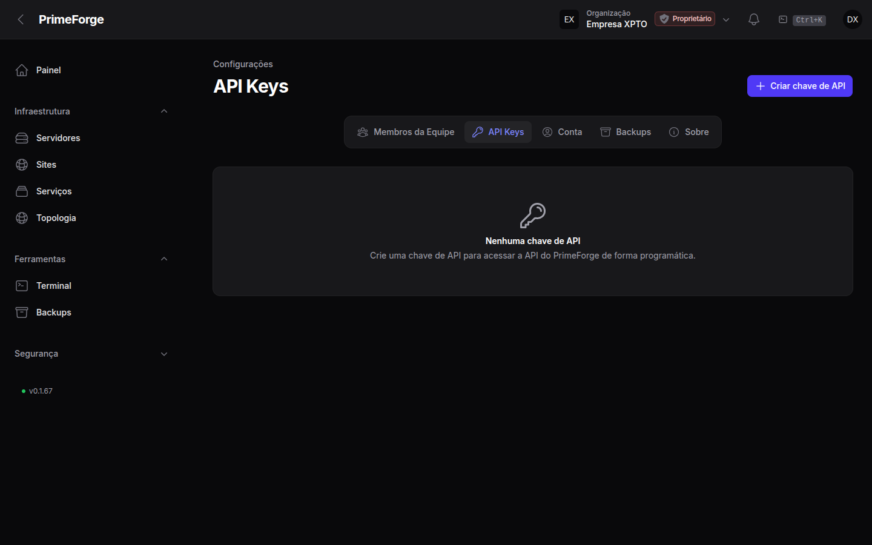Image resolution: width=872 pixels, height=545 pixels.
Task: Switch to the Conta tab
Action: click(x=562, y=132)
